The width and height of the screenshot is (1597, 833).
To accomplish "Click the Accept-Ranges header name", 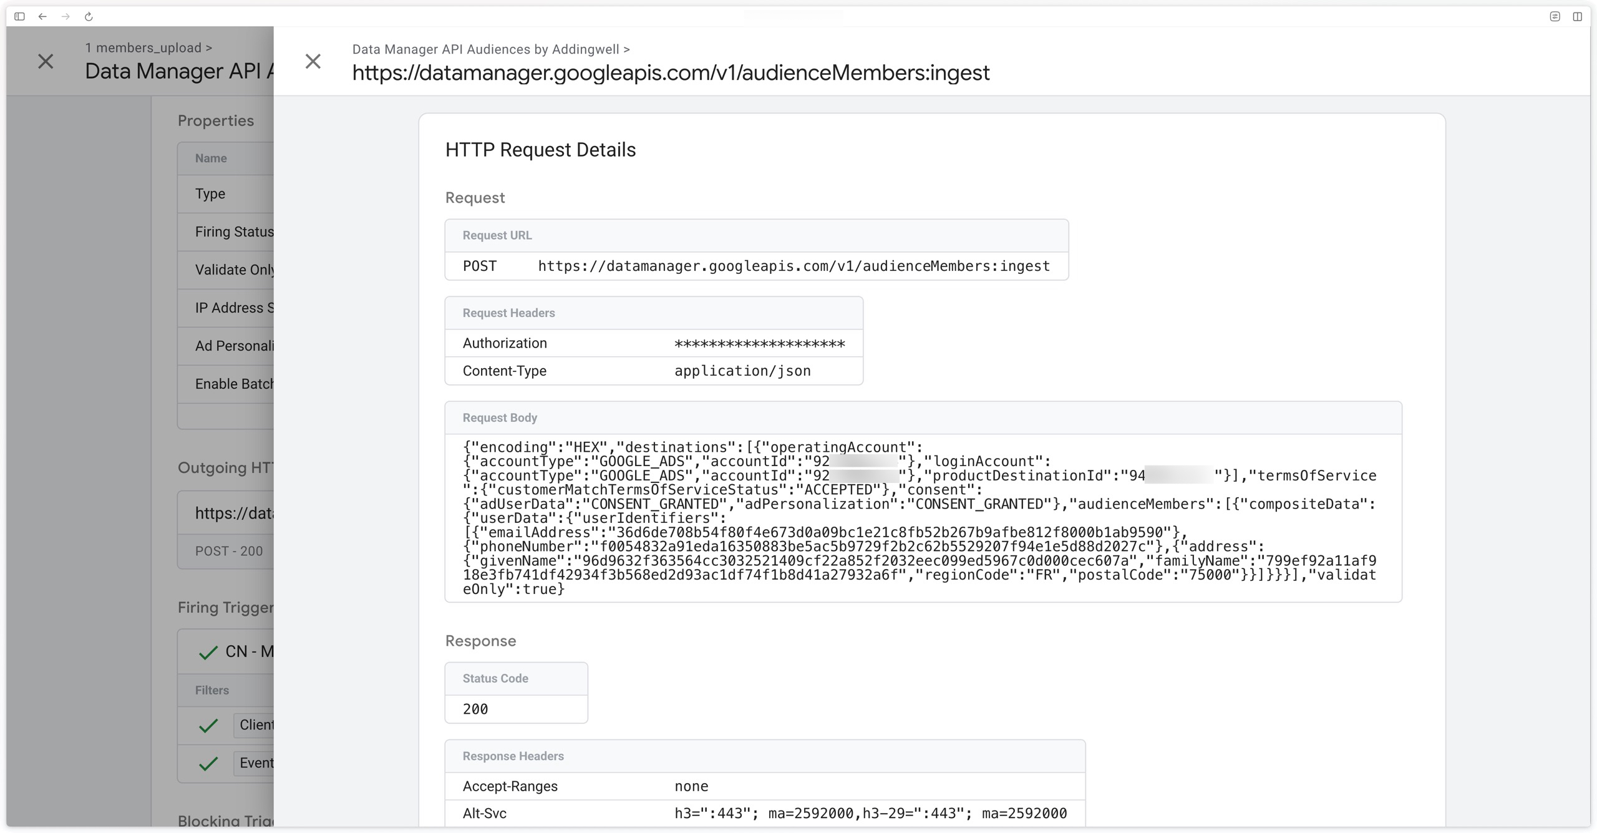I will click(x=510, y=786).
